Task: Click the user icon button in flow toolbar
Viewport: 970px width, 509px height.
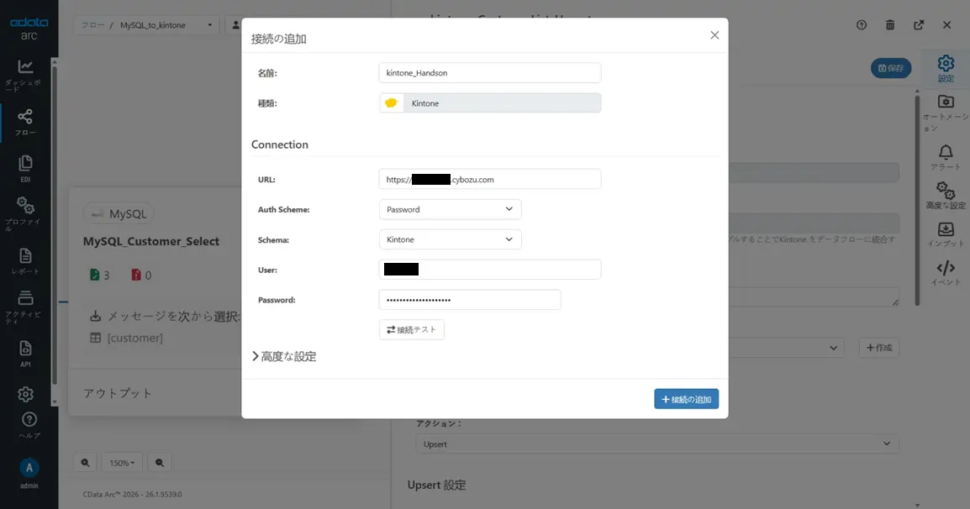Action: [234, 25]
